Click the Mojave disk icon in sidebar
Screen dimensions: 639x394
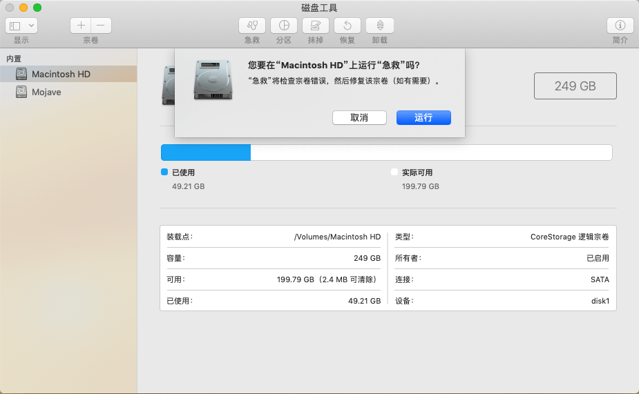tap(21, 92)
